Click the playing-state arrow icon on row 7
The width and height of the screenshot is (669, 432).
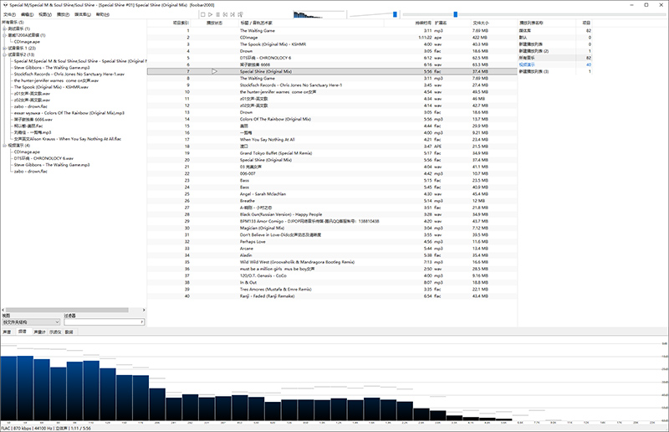(215, 71)
